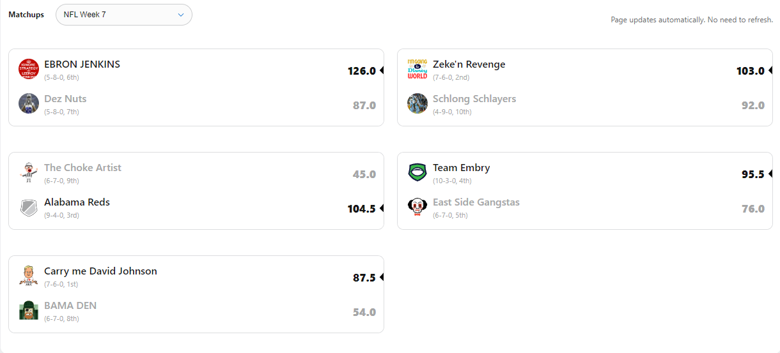The height and width of the screenshot is (353, 780).
Task: Click the 104.5 Alabama Reds score
Action: coord(361,209)
